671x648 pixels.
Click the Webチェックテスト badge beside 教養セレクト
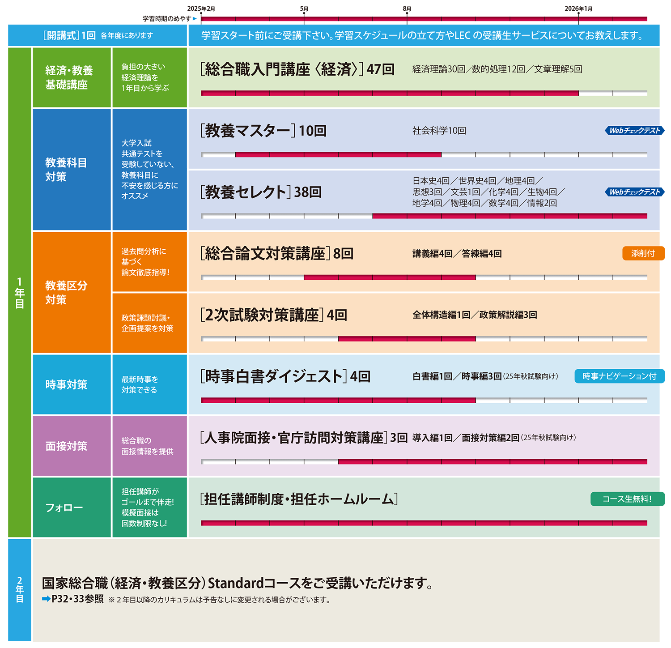point(634,192)
